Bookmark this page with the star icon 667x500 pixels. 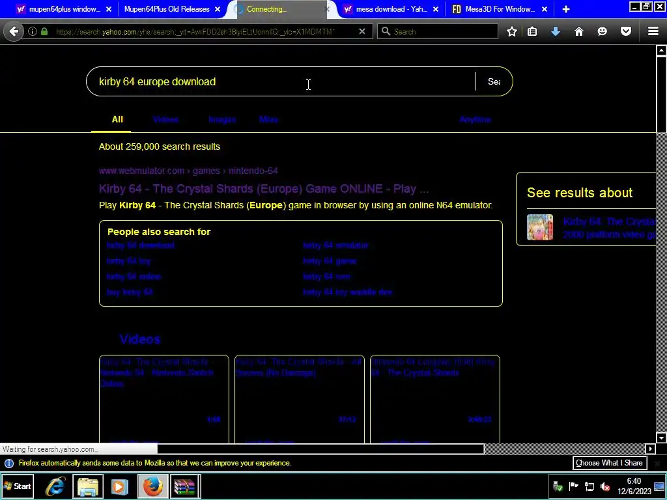(512, 31)
